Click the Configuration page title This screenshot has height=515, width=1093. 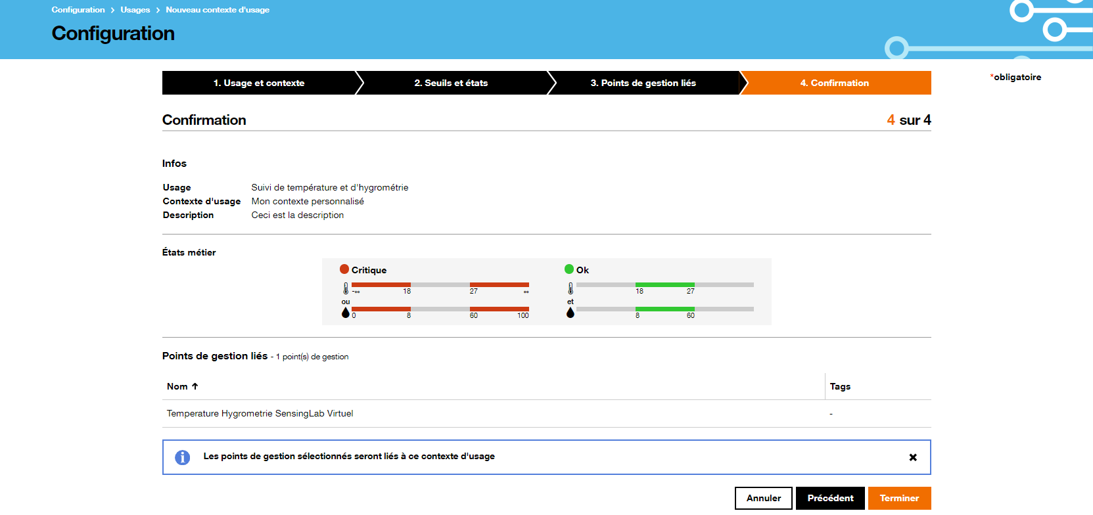point(113,34)
